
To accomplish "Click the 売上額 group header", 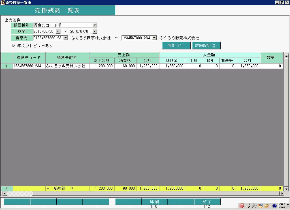I will tap(124, 55).
